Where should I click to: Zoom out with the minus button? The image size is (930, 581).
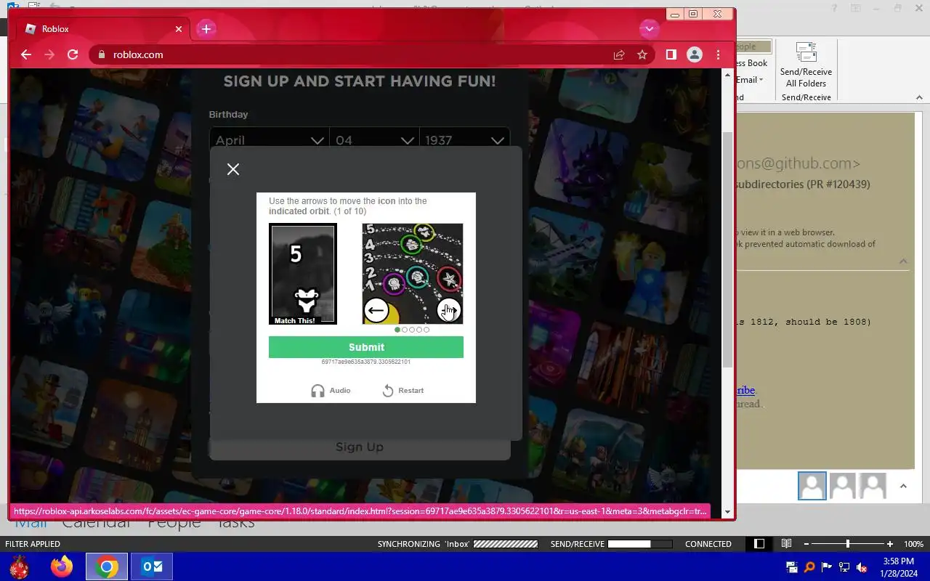tap(806, 544)
